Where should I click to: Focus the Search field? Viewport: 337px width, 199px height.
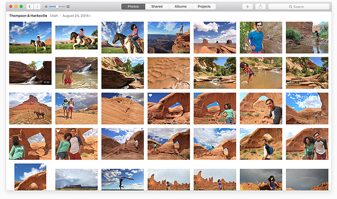click(299, 7)
